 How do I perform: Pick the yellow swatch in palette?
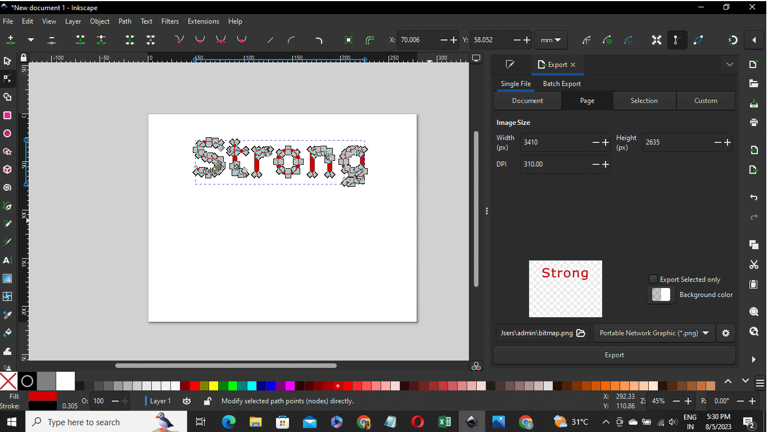(213, 386)
